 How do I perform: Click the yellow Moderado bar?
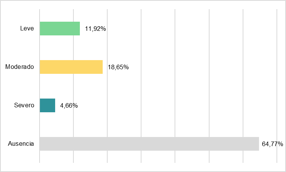click(71, 67)
